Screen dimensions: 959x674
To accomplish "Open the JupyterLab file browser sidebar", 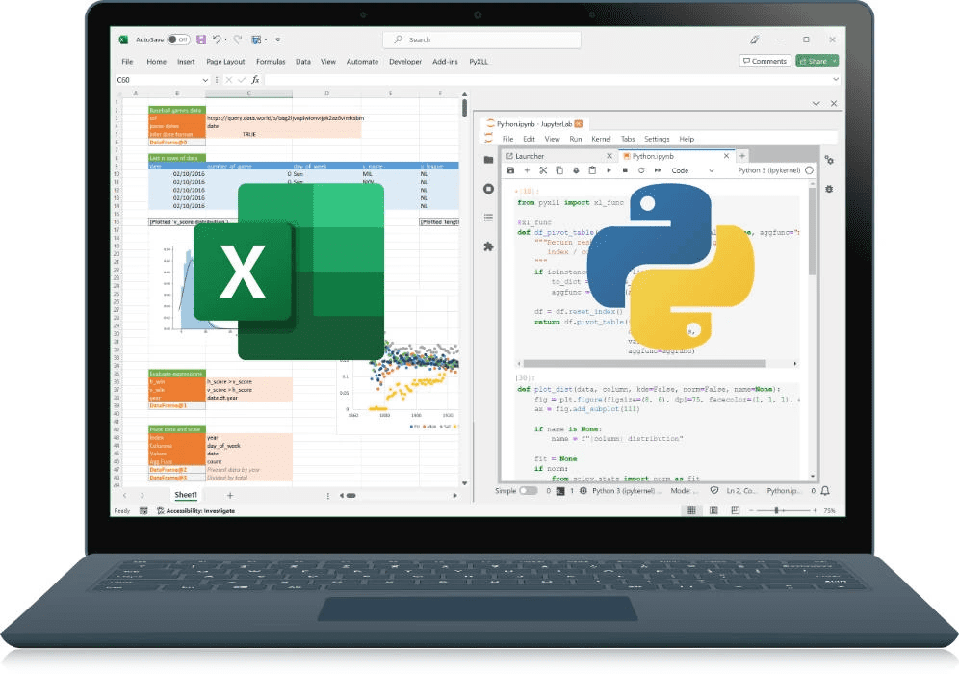I will (x=488, y=159).
